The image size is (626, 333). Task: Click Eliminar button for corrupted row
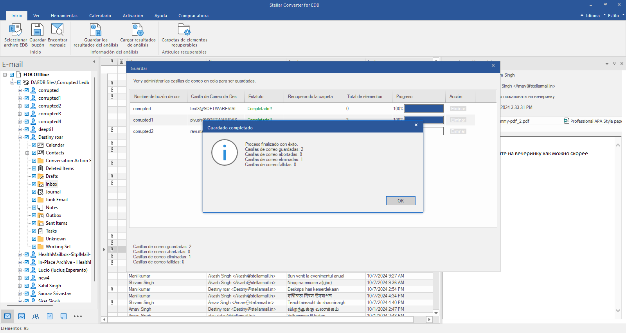tap(458, 109)
